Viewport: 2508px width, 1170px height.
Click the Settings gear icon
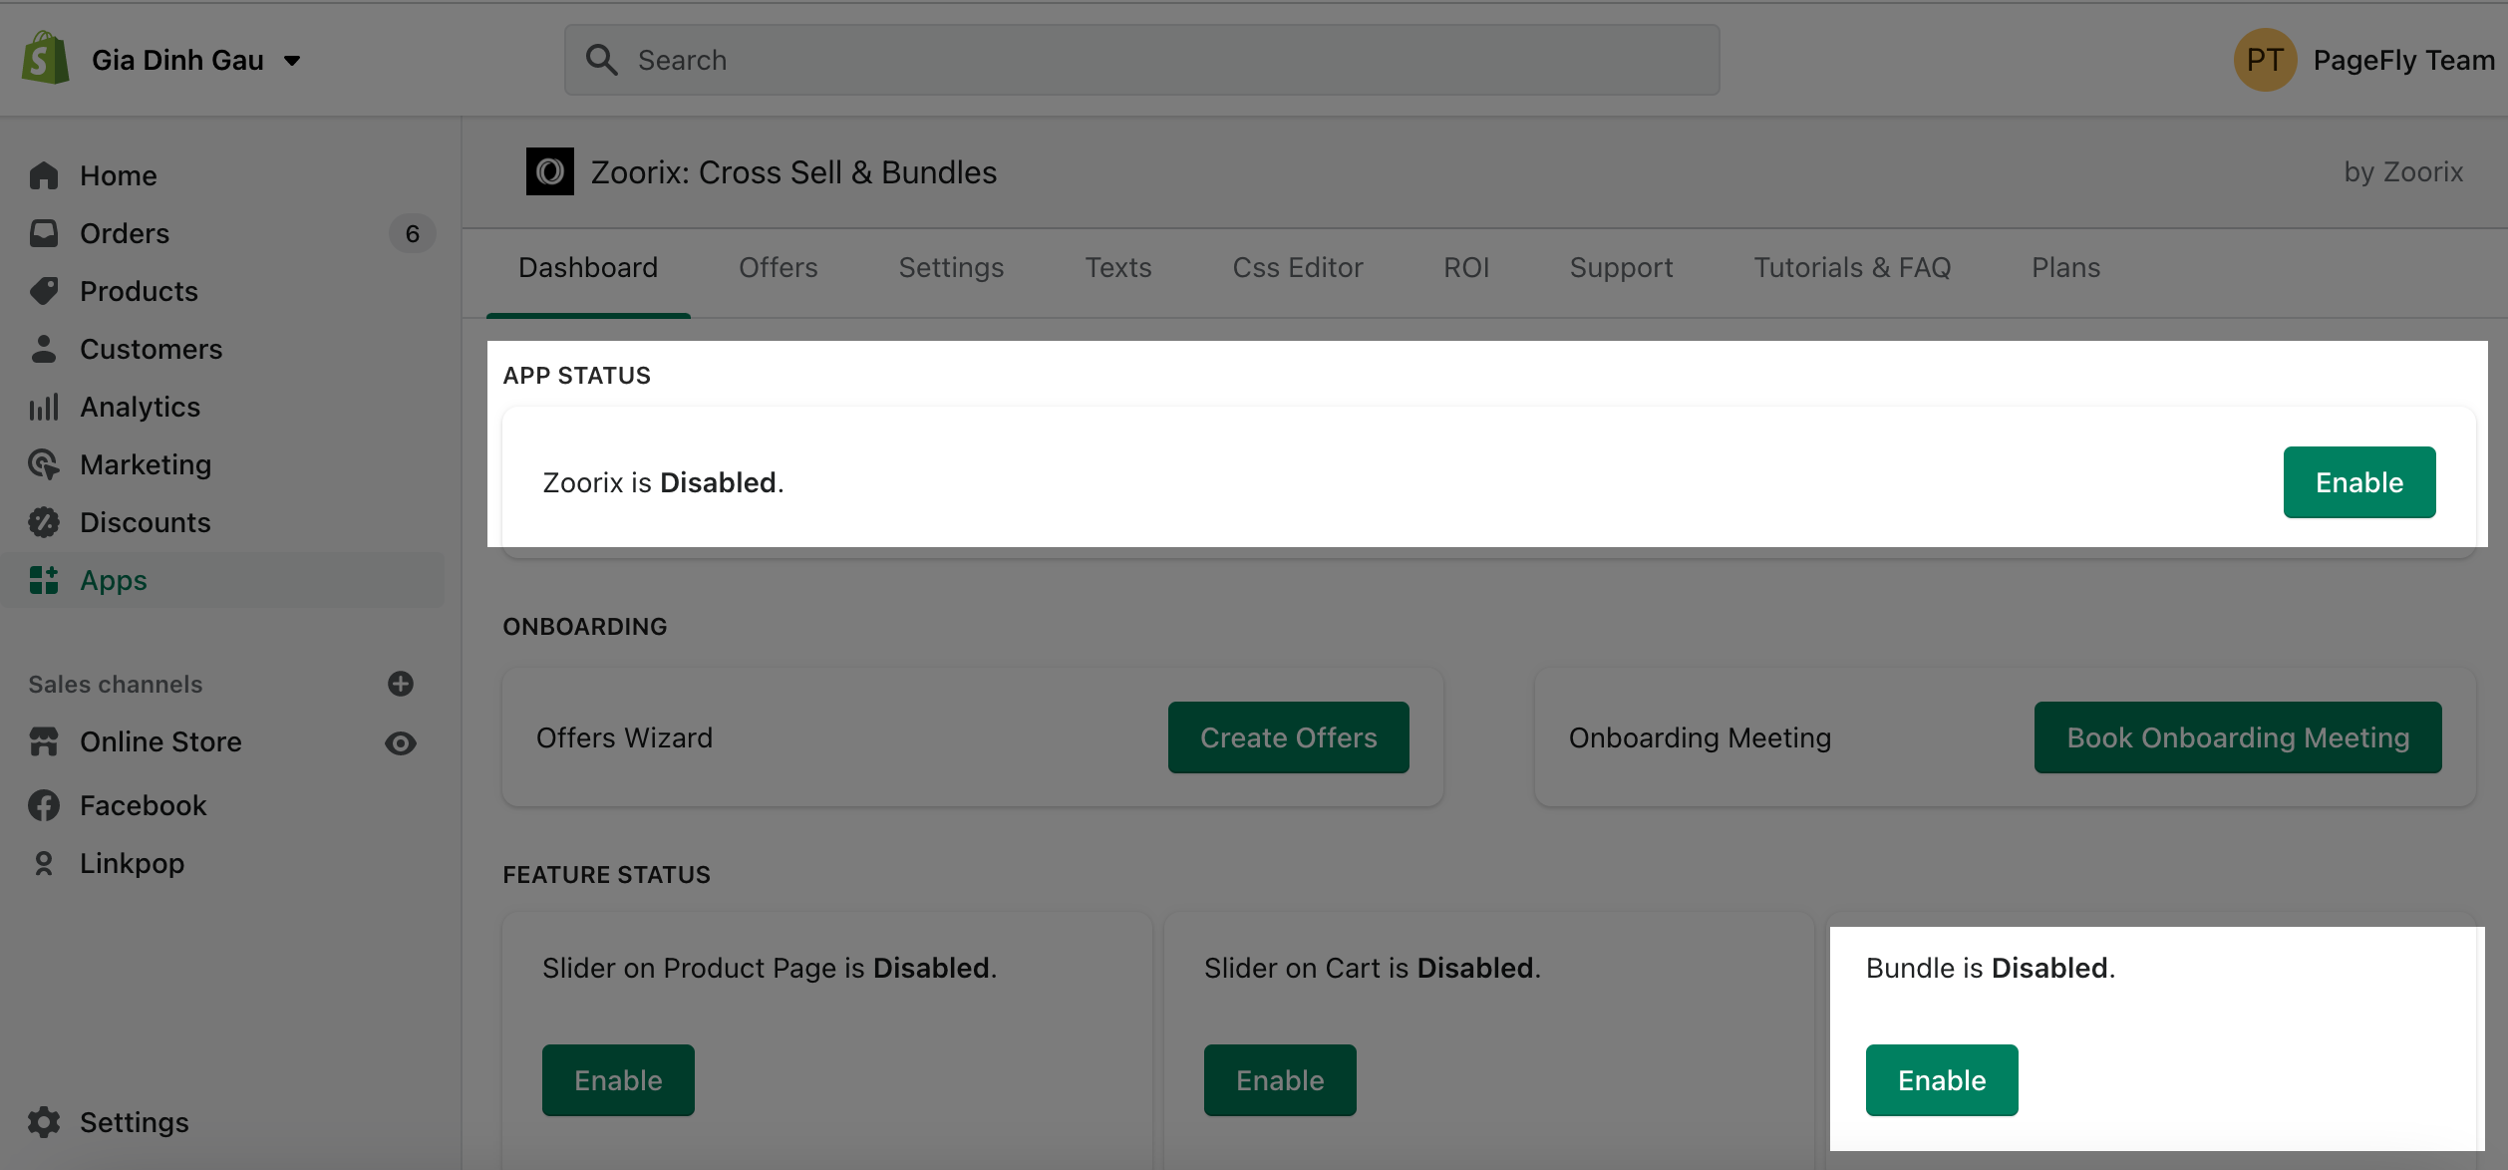point(44,1122)
